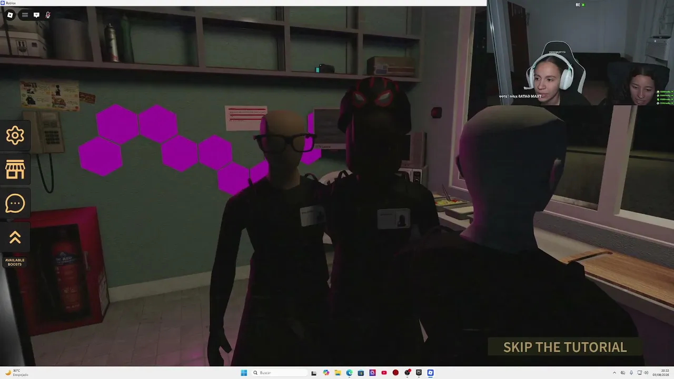Viewport: 674px width, 379px height.
Task: Launch Copilot from the taskbar
Action: tap(326, 373)
